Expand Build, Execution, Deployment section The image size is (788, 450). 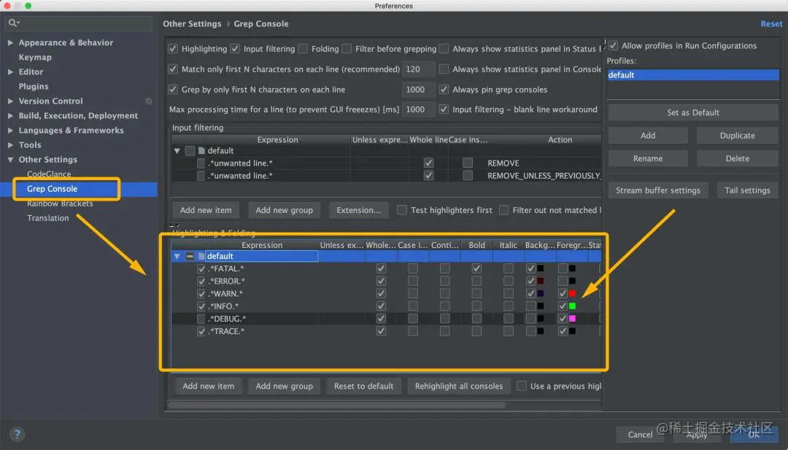(10, 115)
